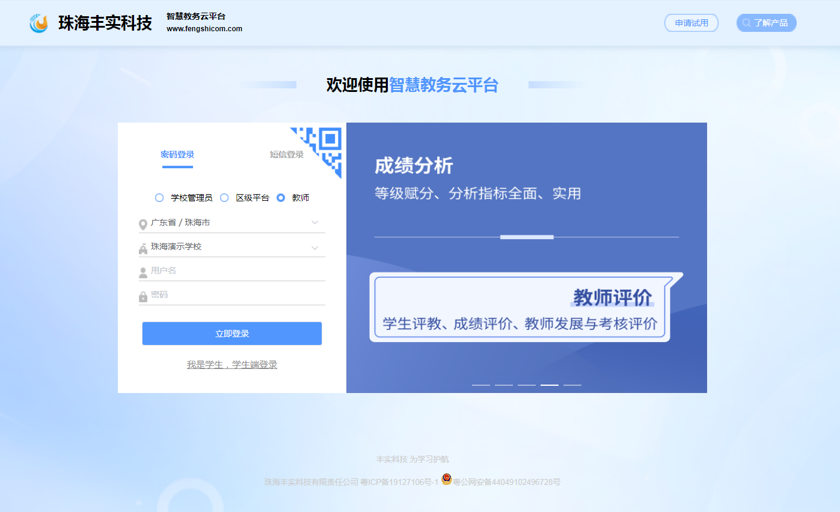Open the 粤公网安备44049102496728号 link
Screen dimensions: 840x512
(506, 482)
